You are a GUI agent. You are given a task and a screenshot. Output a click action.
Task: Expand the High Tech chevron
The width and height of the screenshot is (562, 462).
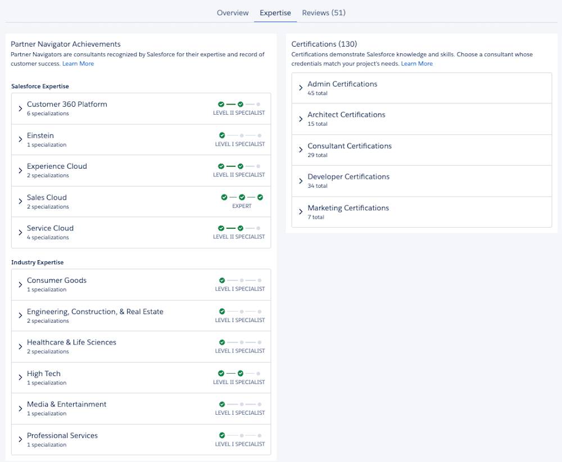(x=20, y=378)
